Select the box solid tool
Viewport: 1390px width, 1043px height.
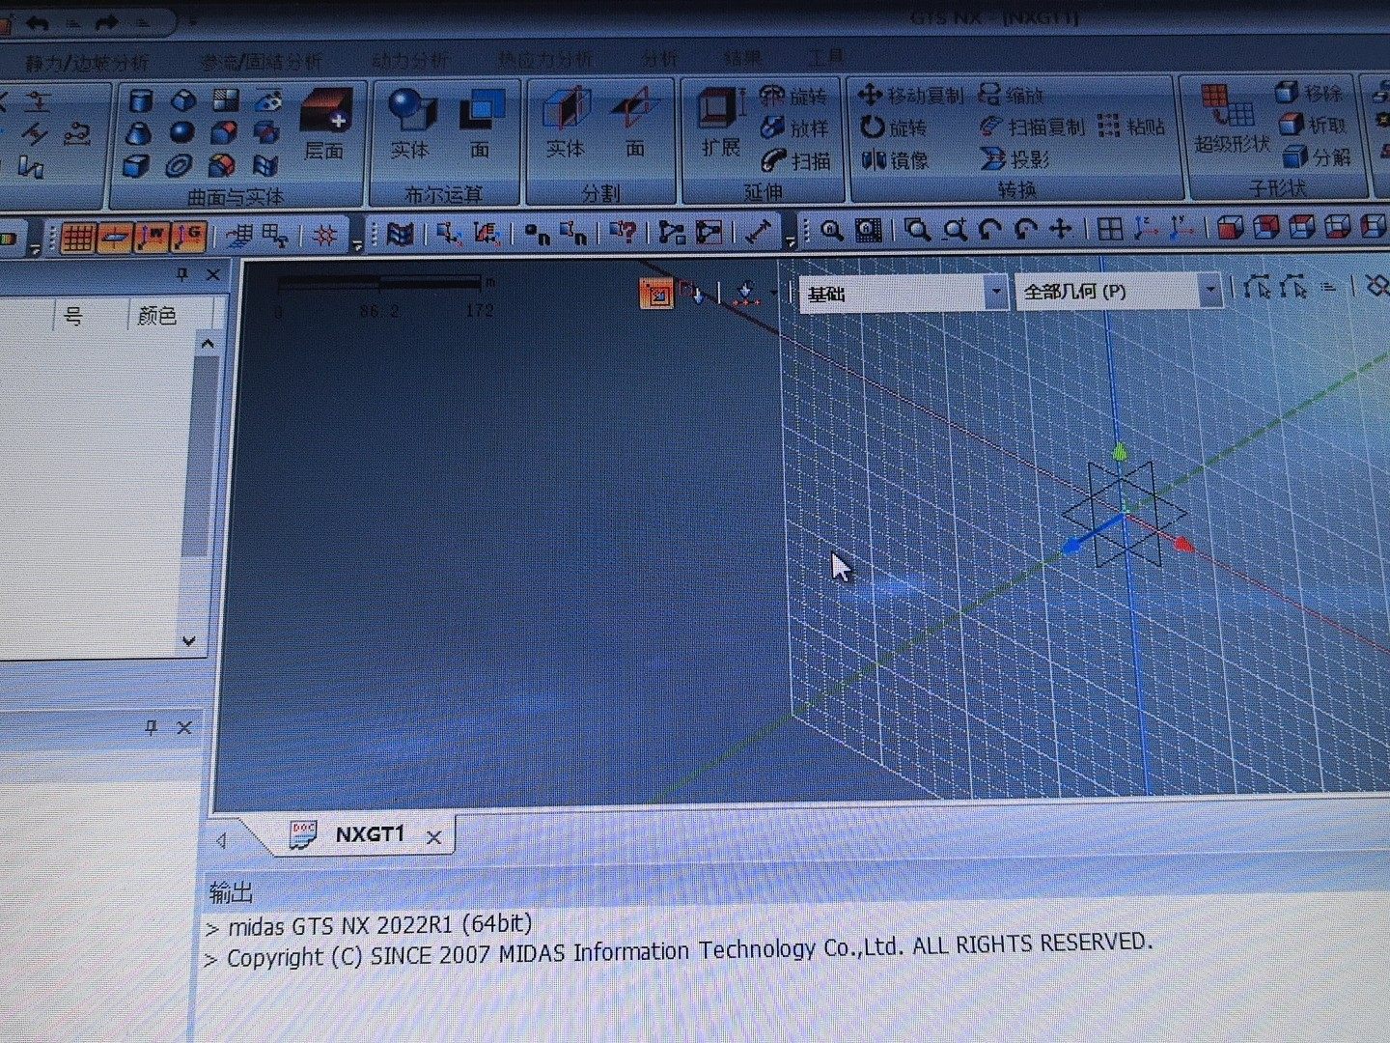pos(136,165)
